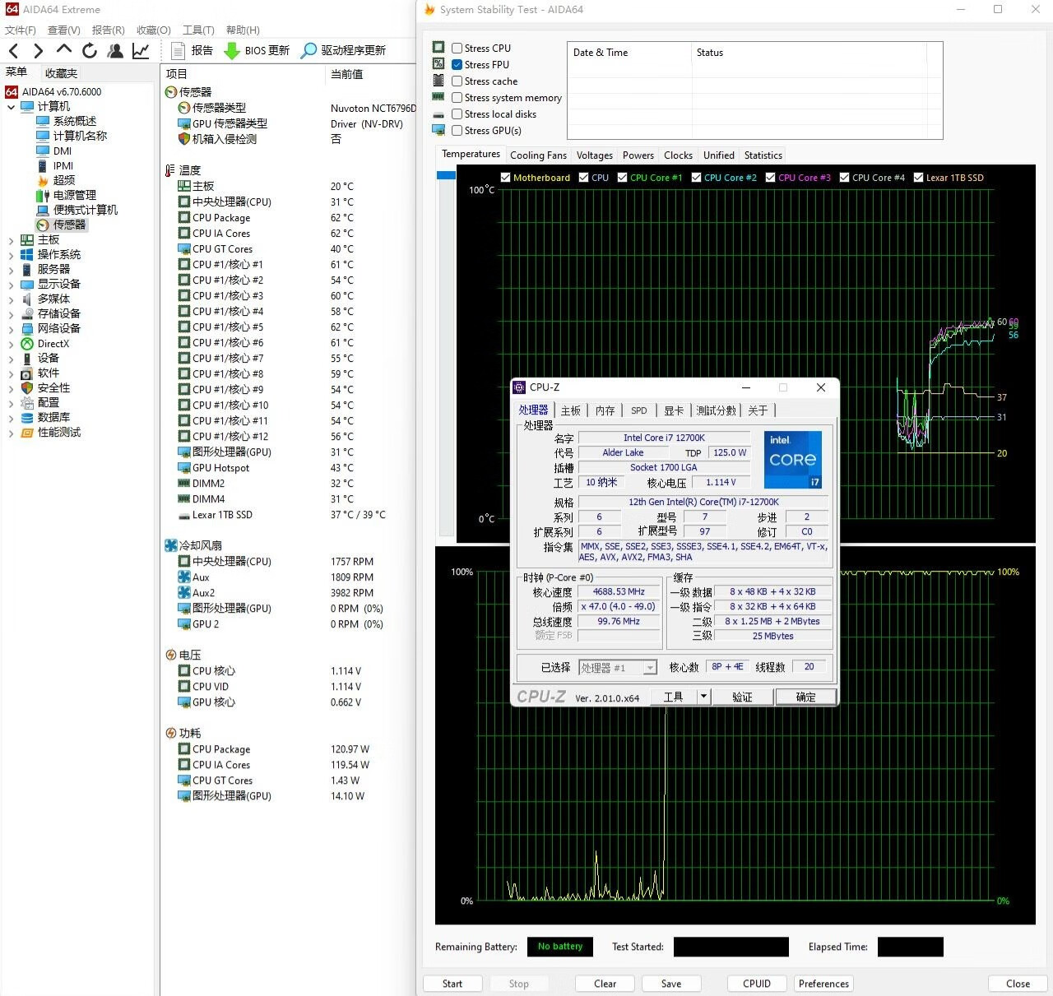Click the AIDA64 forward navigation arrow

38,51
